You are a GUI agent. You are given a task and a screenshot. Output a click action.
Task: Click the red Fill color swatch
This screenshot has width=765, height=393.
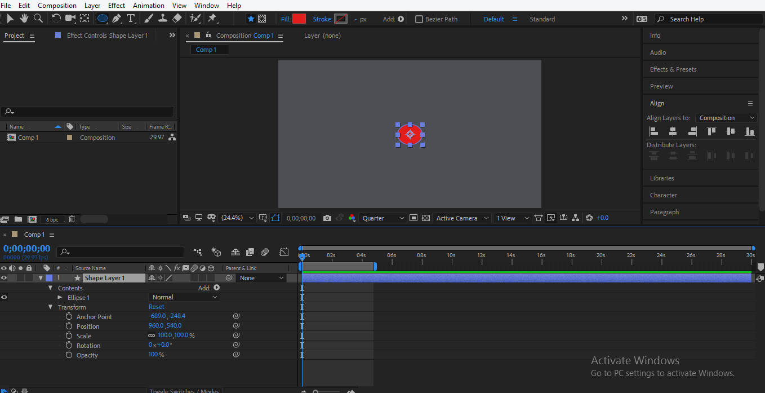[299, 19]
